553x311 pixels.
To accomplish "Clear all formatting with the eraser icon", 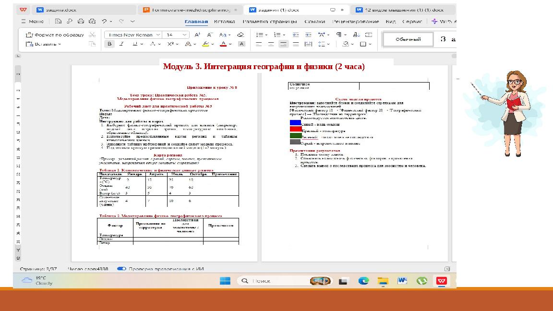I will point(241,34).
